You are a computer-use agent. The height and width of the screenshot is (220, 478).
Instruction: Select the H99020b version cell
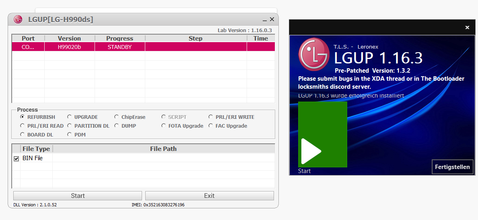[x=70, y=47]
